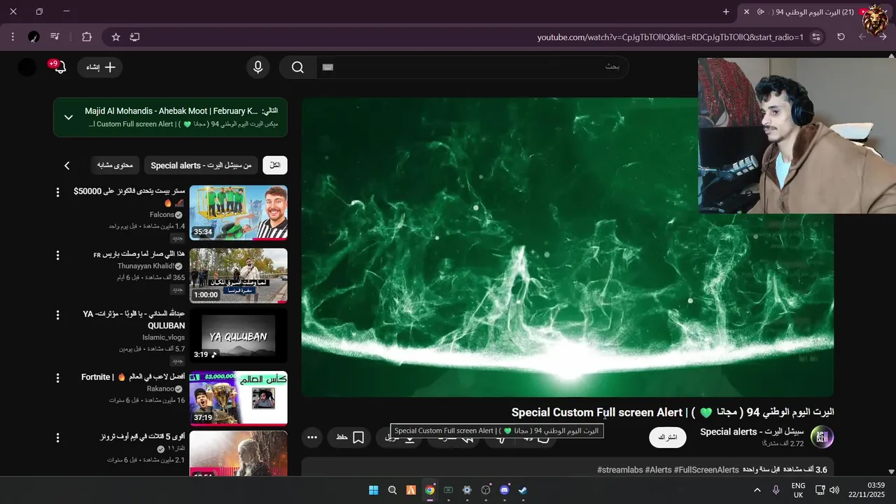
Task: Click the إنشاء create button
Action: tap(100, 67)
